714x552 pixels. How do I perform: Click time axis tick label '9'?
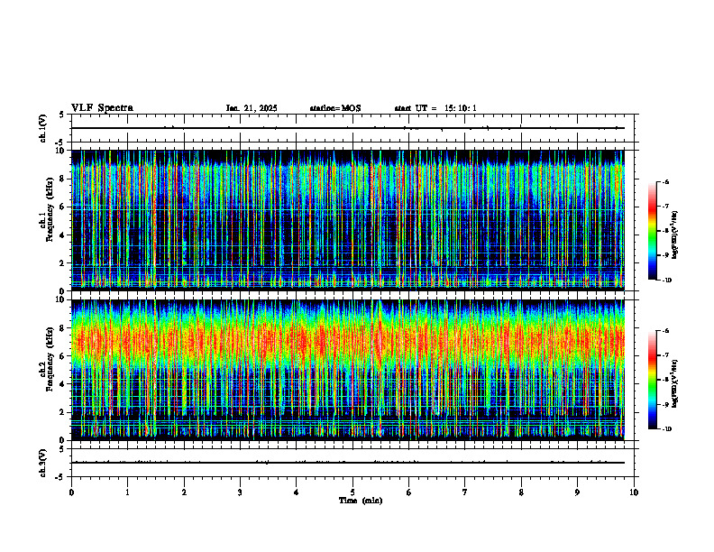point(577,492)
